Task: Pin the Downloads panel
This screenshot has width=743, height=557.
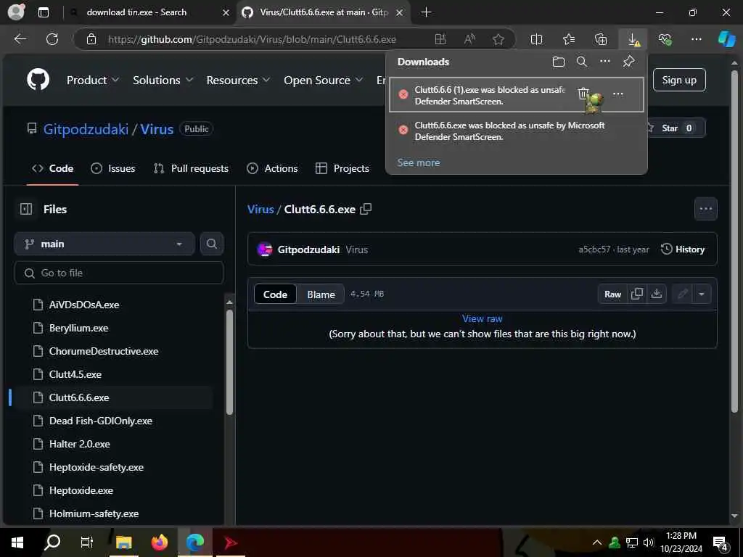Action: (628, 62)
